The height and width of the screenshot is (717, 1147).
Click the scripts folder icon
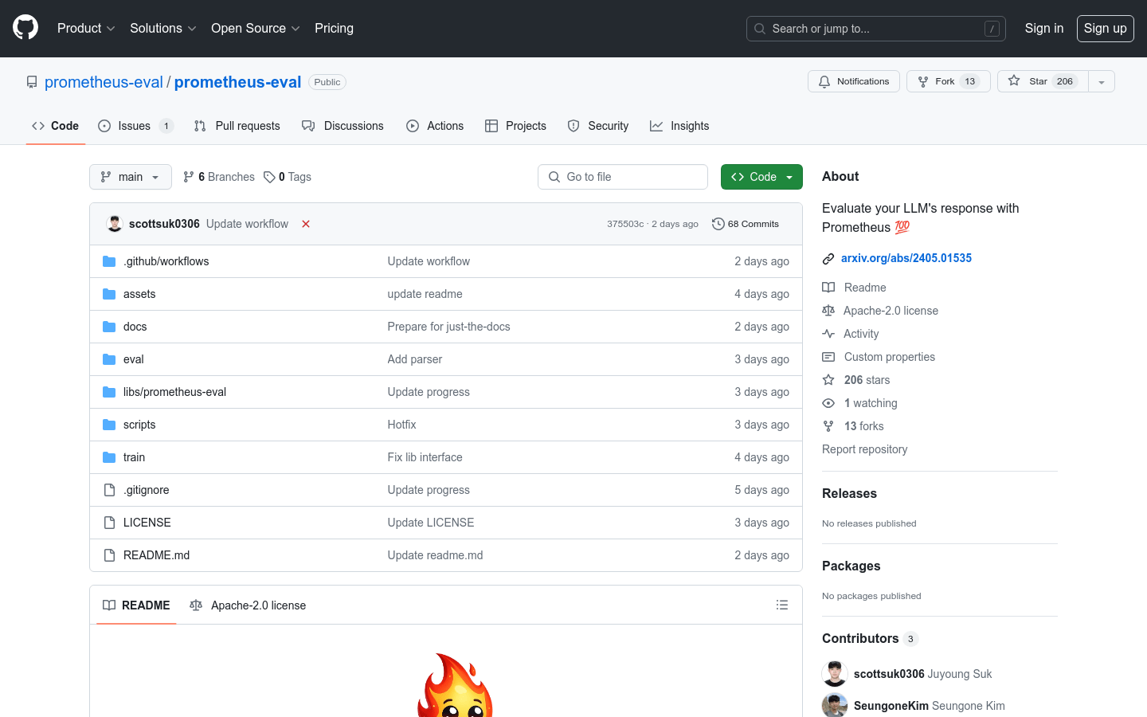[x=109, y=425]
